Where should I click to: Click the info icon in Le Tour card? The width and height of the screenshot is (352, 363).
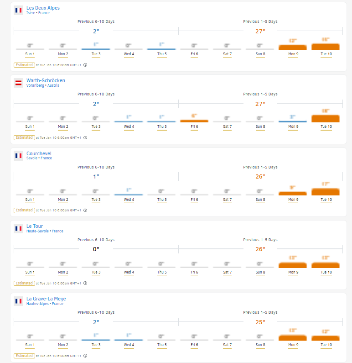tap(85, 283)
